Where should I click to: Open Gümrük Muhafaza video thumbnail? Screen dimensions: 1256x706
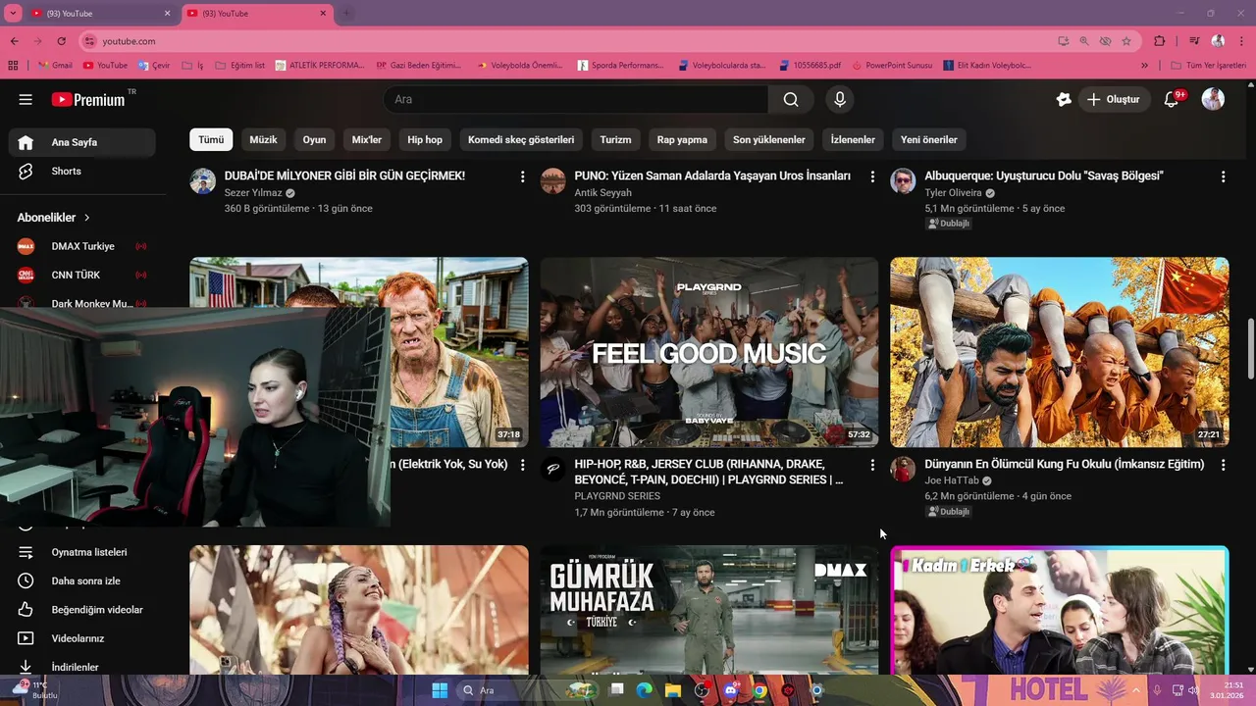pos(708,610)
